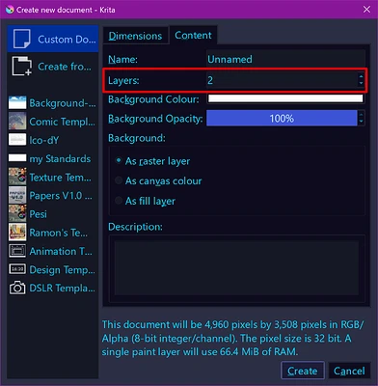The height and width of the screenshot is (386, 378).
Task: Select the Custom Document icon
Action: pos(22,39)
